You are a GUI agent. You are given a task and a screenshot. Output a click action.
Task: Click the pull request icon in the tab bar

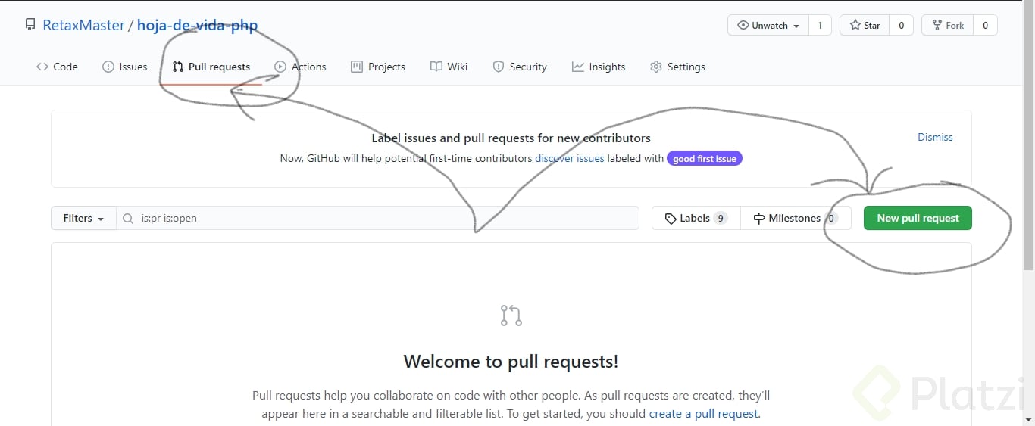(178, 67)
